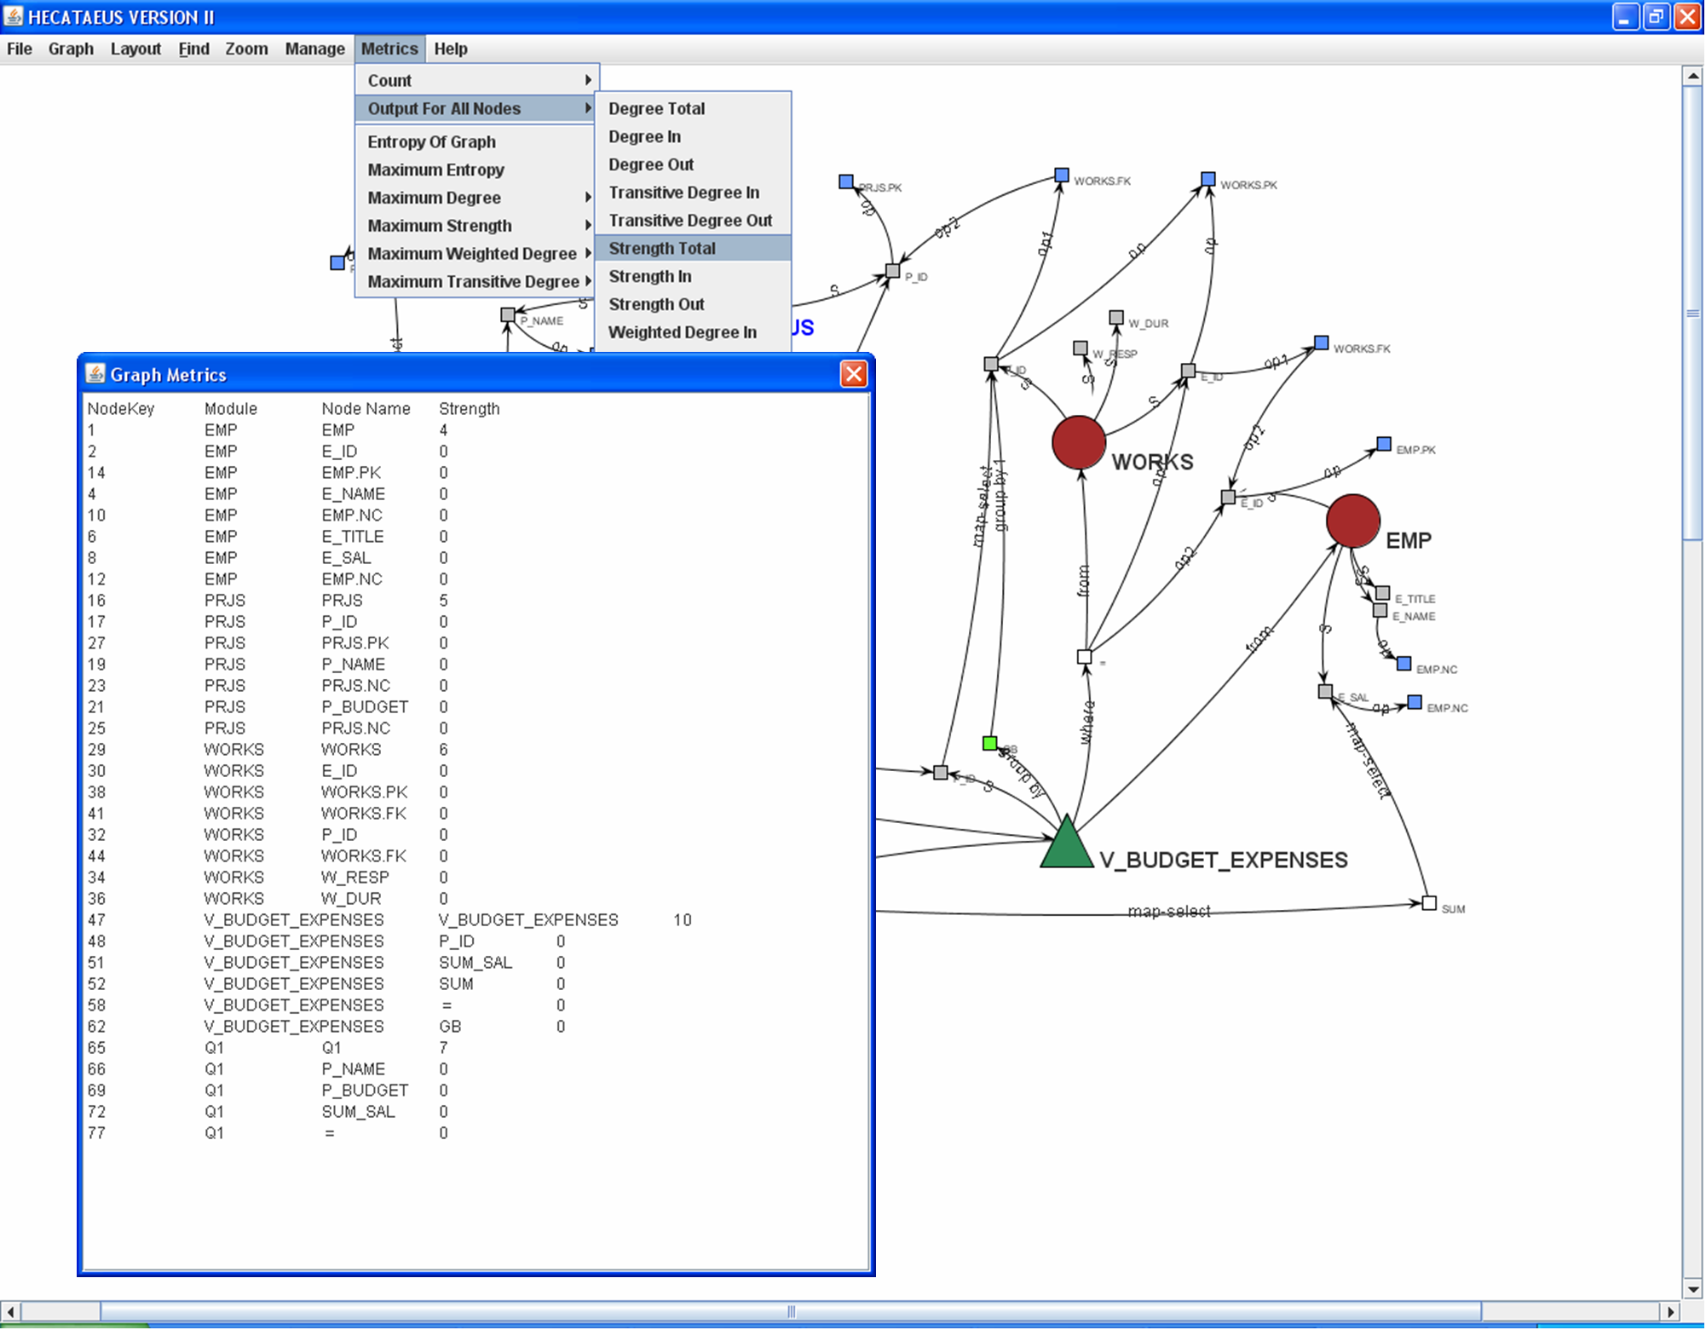Select the blue WORKS.PK constraint node
The width and height of the screenshot is (1706, 1330).
click(x=1207, y=179)
